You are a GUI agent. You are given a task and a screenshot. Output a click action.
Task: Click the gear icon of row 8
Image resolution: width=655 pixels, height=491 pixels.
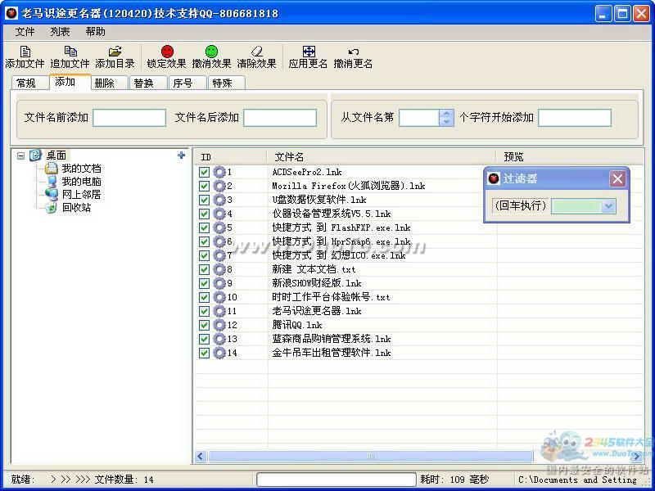[219, 269]
